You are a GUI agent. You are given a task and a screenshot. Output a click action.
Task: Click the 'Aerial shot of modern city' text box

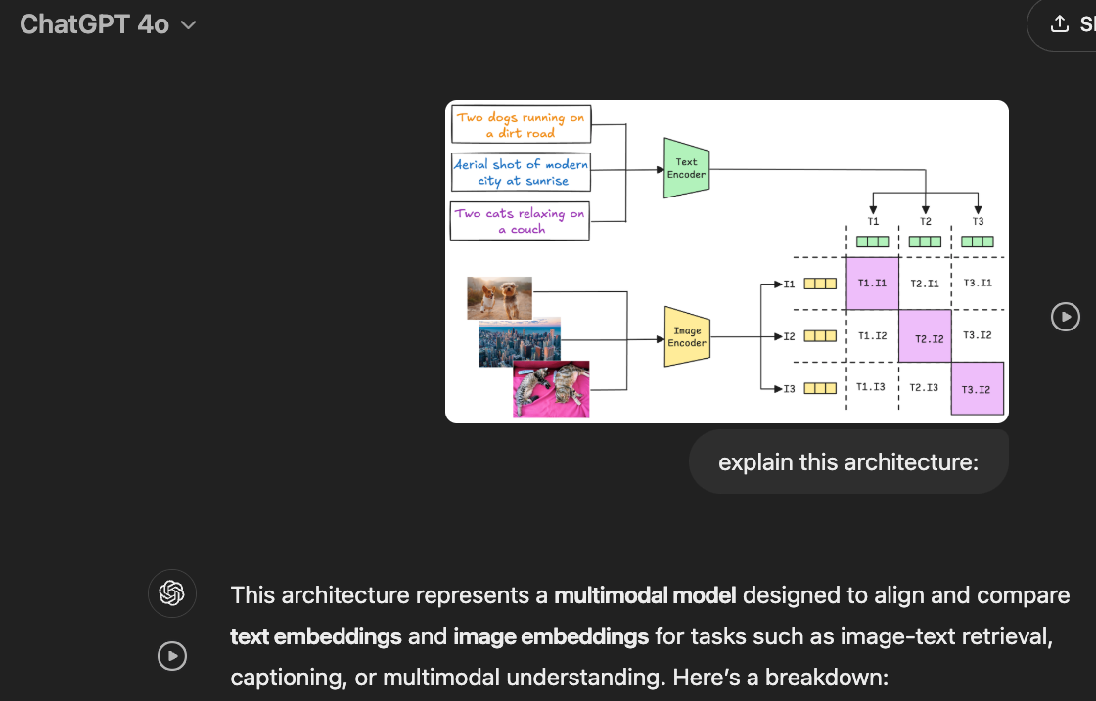coord(521,172)
